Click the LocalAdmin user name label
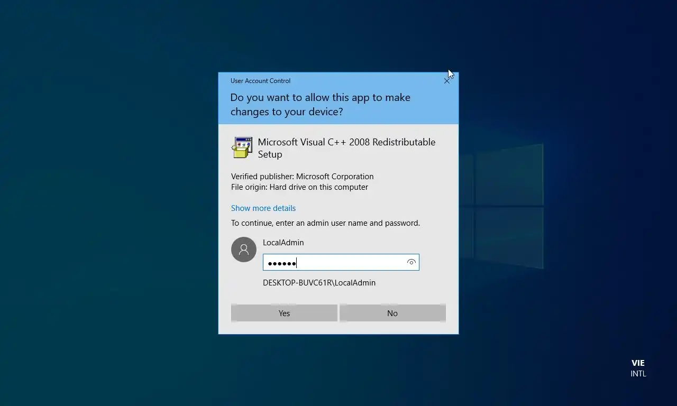This screenshot has height=406, width=677. [283, 243]
